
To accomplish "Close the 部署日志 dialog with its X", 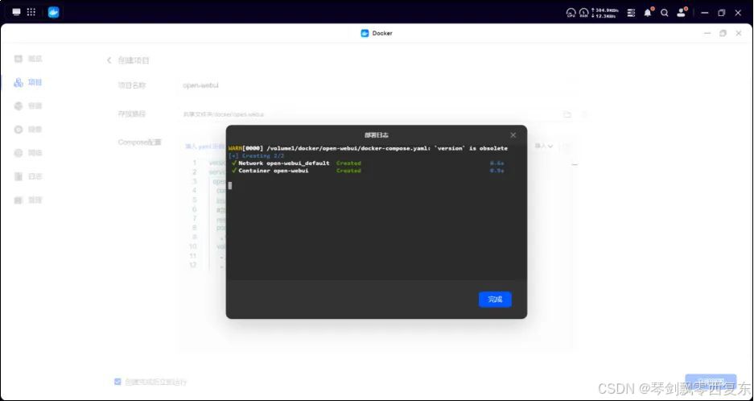I will click(513, 135).
